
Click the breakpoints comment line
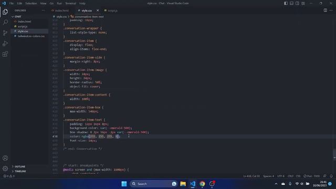[83, 165]
